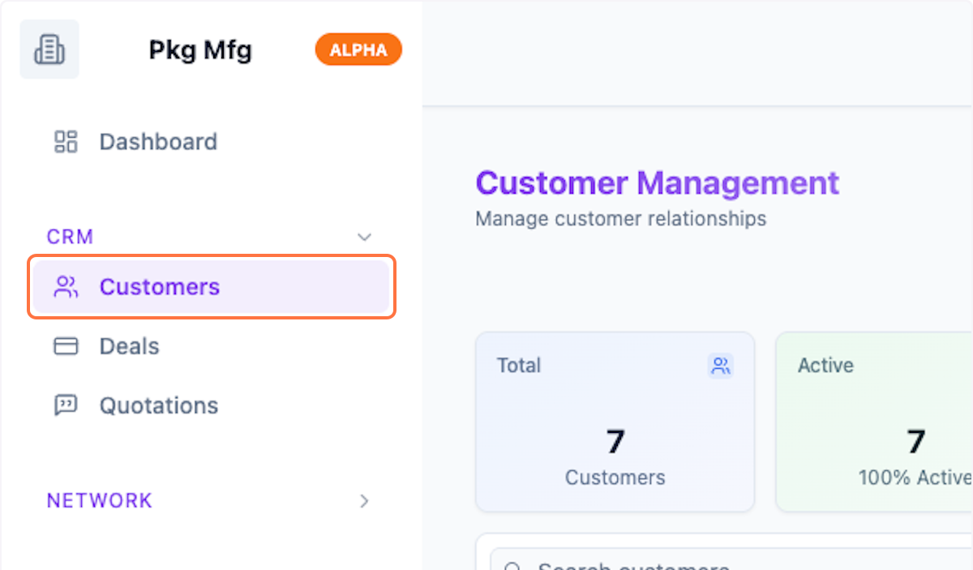
Task: Click the Customer Management heading
Action: 658,183
